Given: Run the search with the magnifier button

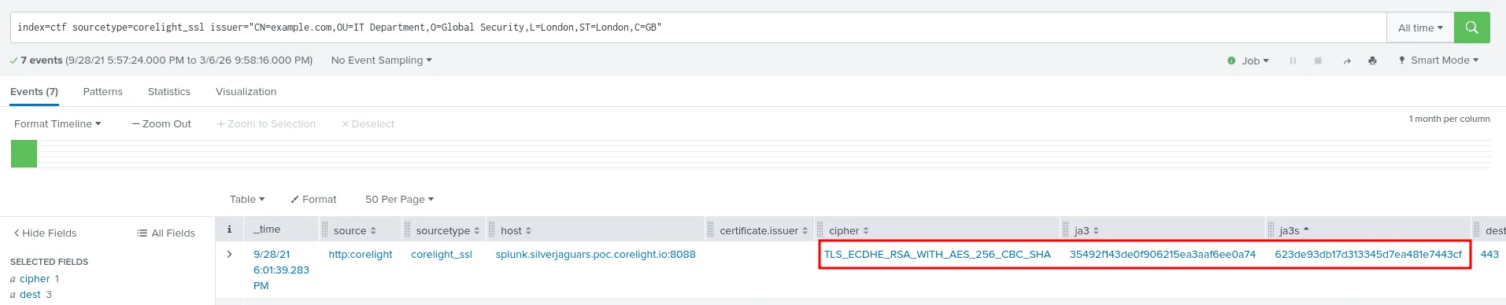Looking at the screenshot, I should (x=1471, y=28).
